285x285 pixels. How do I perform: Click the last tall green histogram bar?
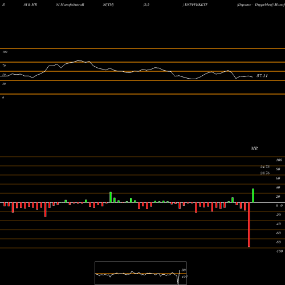(x=253, y=196)
